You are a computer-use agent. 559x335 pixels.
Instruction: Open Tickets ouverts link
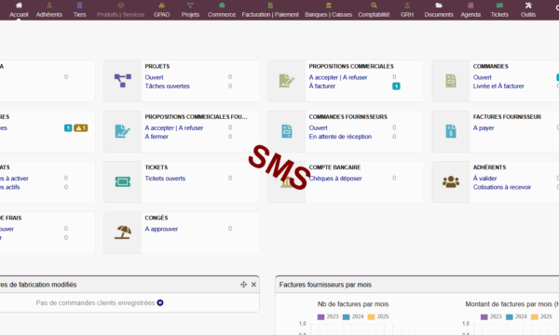pyautogui.click(x=165, y=179)
